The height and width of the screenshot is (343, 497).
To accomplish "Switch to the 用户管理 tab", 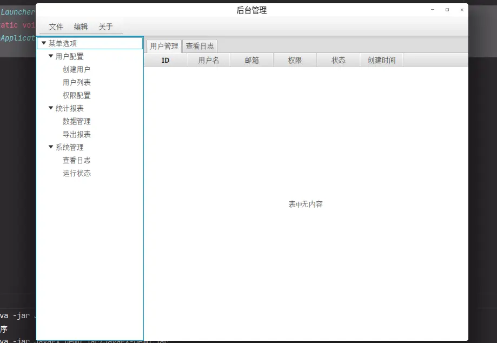I will 164,47.
